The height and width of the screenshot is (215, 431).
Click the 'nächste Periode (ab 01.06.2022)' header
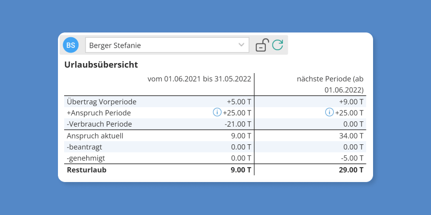coord(330,85)
